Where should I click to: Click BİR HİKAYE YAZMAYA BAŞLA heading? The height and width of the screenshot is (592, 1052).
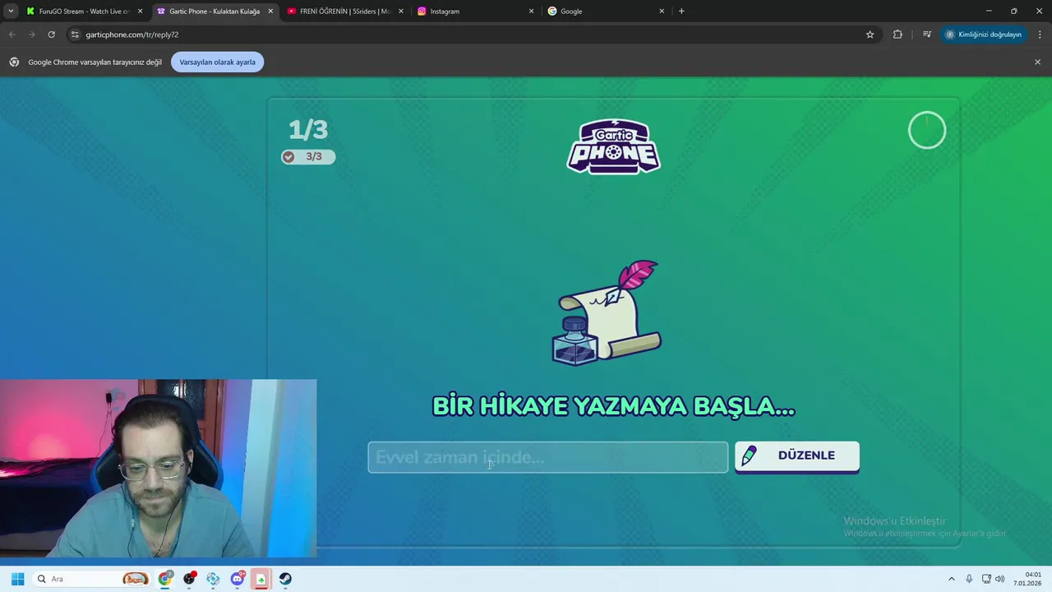coord(613,406)
